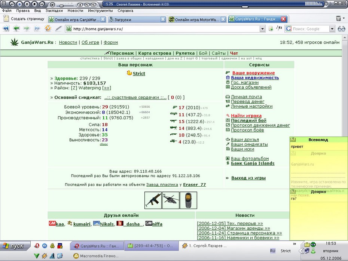Click the glasses fit-to-width icon
Viewport: 348px width, 261px height.
pos(341,29)
